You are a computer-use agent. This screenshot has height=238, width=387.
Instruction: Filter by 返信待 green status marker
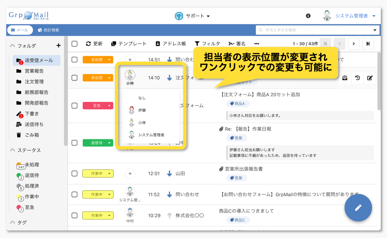click(19, 175)
